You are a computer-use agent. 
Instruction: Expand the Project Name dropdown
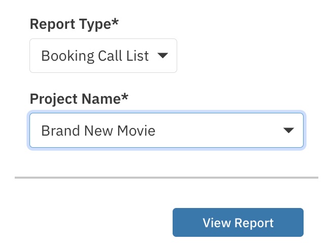click(x=167, y=131)
